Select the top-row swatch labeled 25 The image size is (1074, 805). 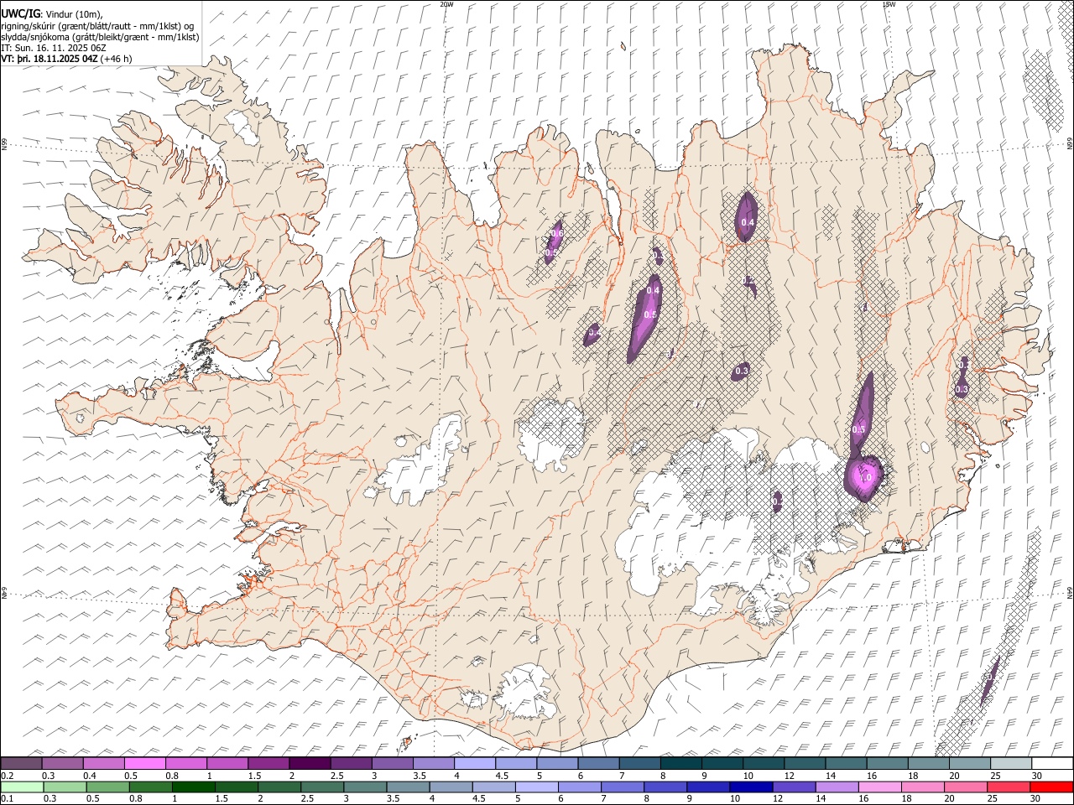[x=1011, y=764]
